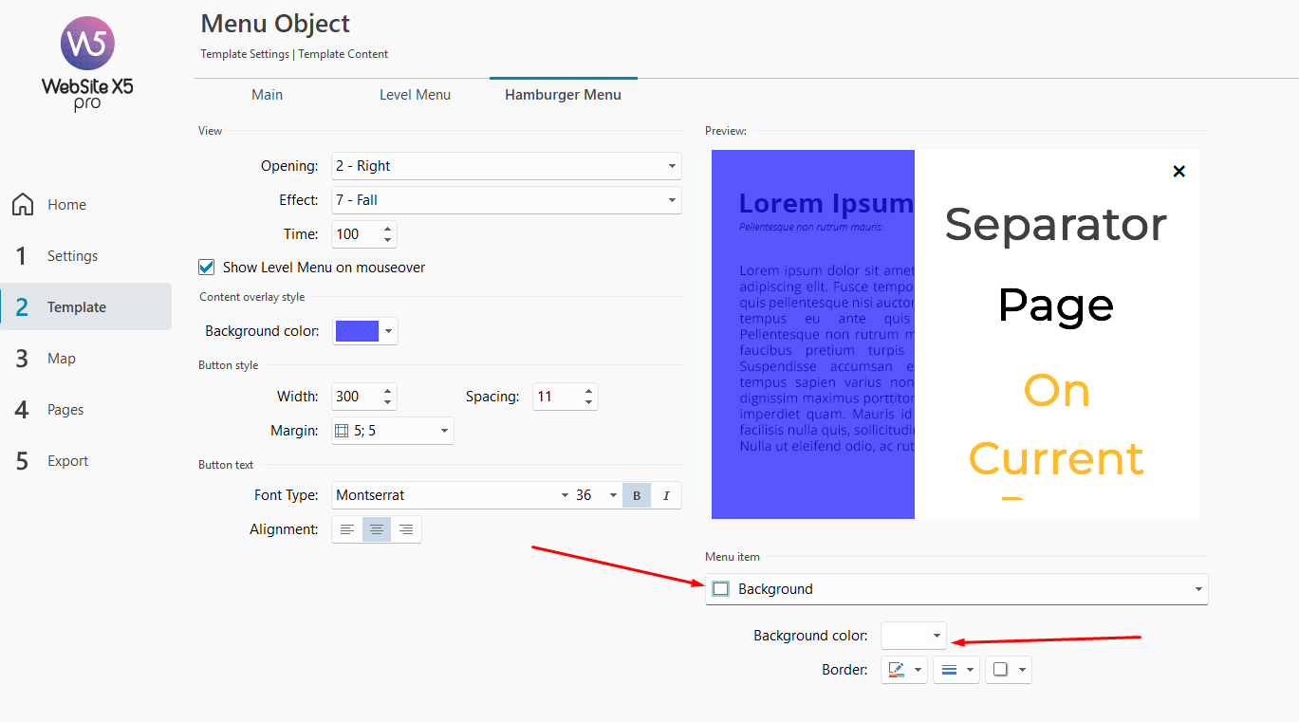The height and width of the screenshot is (722, 1299).
Task: Open the border color picker
Action: pos(904,670)
